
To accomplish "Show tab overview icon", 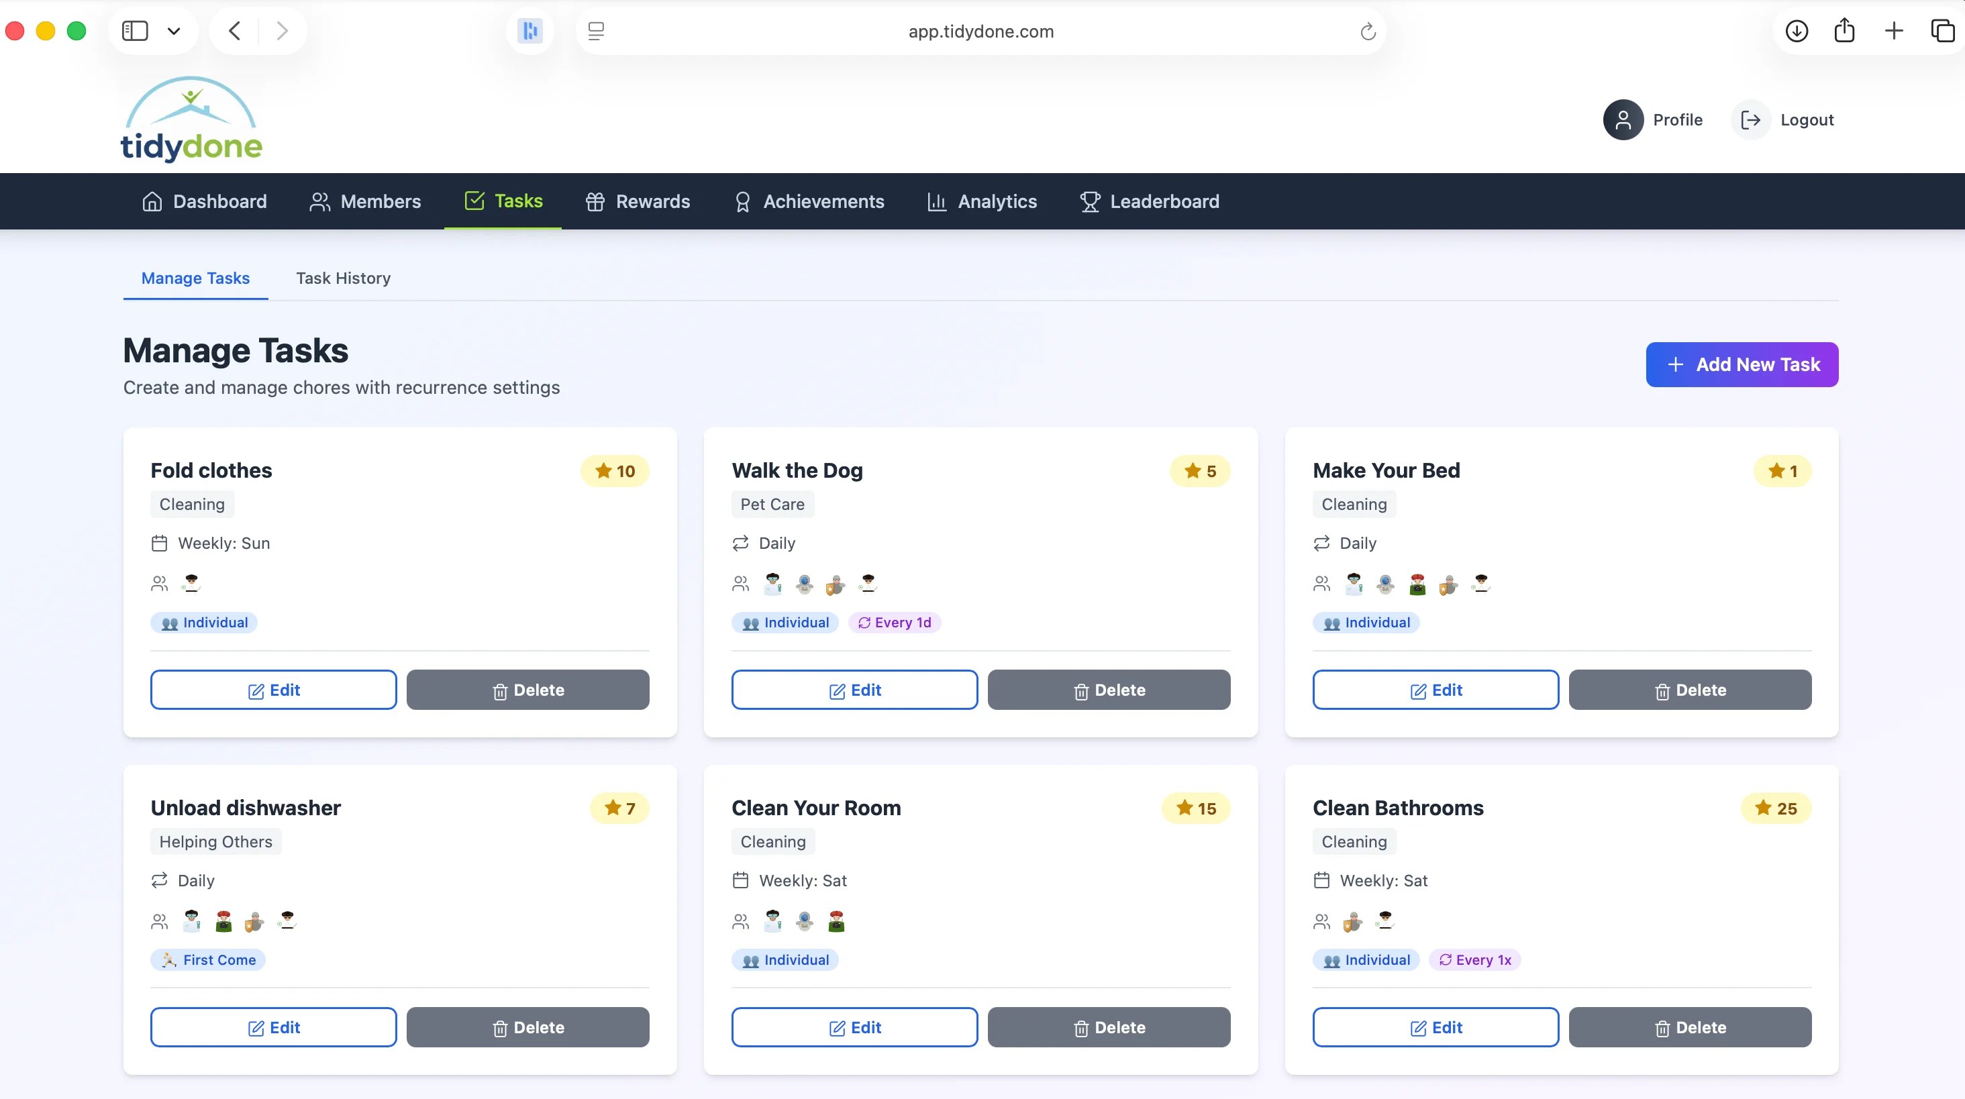I will (x=1942, y=32).
